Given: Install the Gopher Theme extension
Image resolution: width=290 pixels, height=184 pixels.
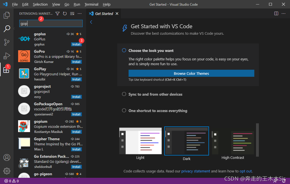Looking at the screenshot, I should coord(76,150).
